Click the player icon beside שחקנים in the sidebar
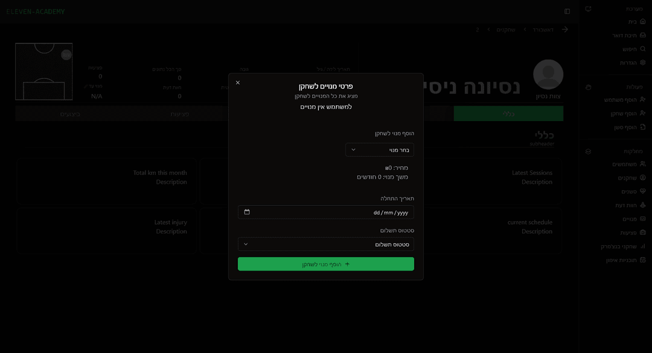 coord(643,178)
